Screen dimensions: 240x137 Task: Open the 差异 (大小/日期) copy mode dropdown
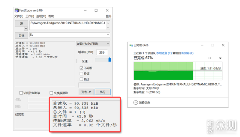tap(93, 44)
